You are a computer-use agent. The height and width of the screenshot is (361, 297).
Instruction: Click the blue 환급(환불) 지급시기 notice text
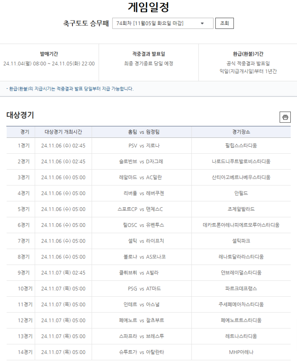(x=70, y=89)
